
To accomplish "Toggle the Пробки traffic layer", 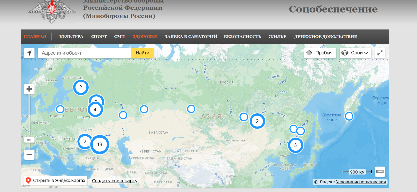I will [320, 53].
